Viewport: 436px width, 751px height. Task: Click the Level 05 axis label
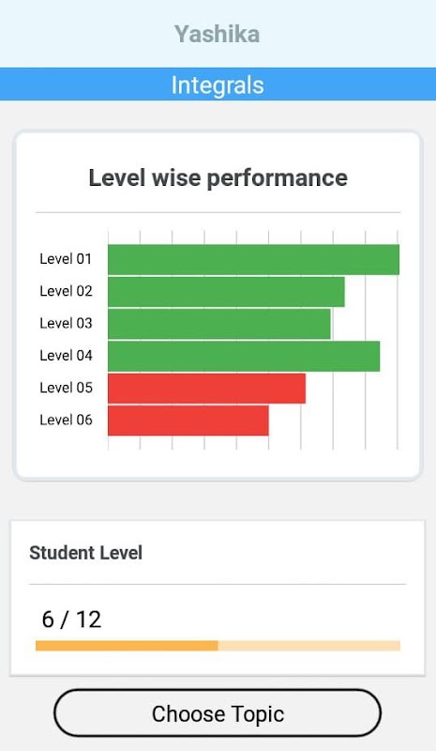66,388
